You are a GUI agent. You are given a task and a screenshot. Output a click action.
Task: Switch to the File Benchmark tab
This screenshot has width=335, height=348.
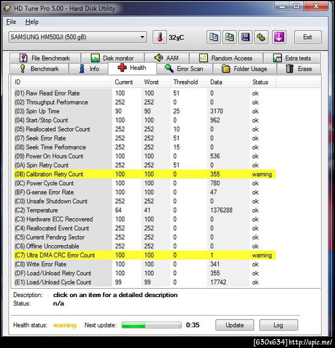(45, 58)
